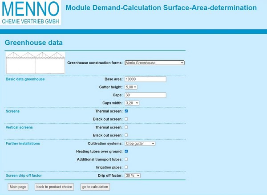Click the MENNO Chemie Vertrieb logo
267x195 pixels.
[x=30, y=12]
